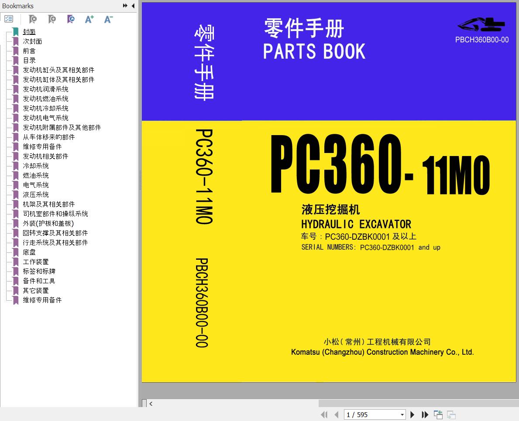Click the find current bookmark icon
The height and width of the screenshot is (421, 519).
[x=71, y=19]
